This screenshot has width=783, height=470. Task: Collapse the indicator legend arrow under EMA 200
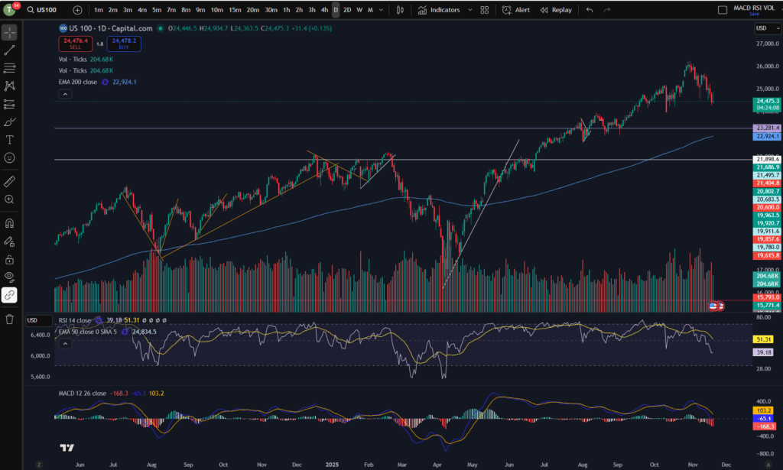point(65,94)
